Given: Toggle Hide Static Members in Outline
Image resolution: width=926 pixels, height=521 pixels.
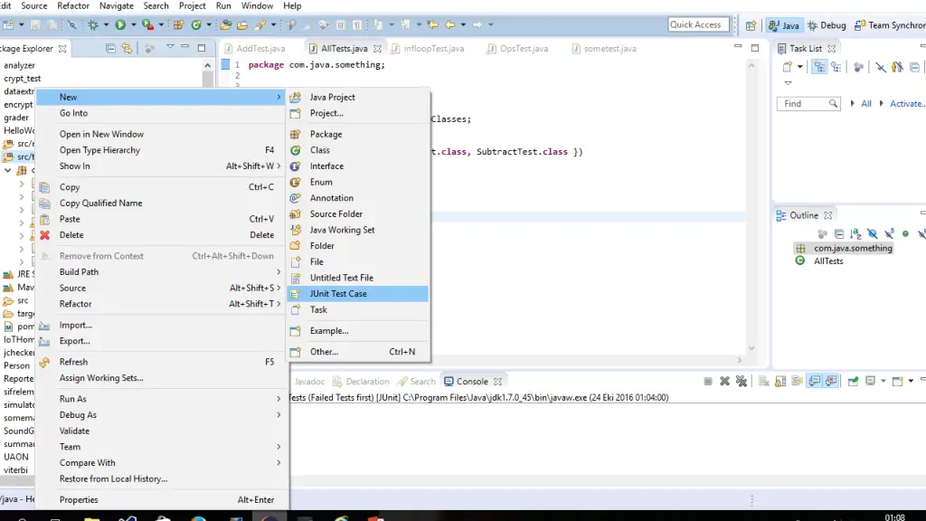Looking at the screenshot, I should (x=889, y=234).
